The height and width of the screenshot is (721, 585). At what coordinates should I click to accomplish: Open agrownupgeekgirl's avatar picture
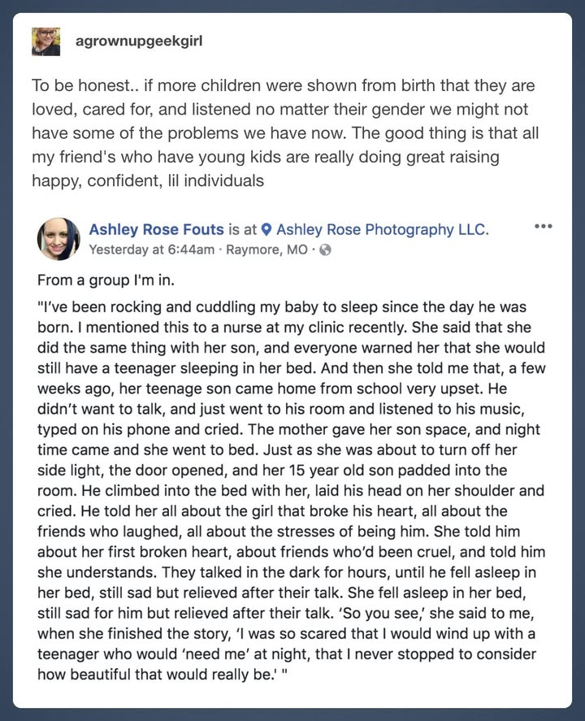coord(45,41)
